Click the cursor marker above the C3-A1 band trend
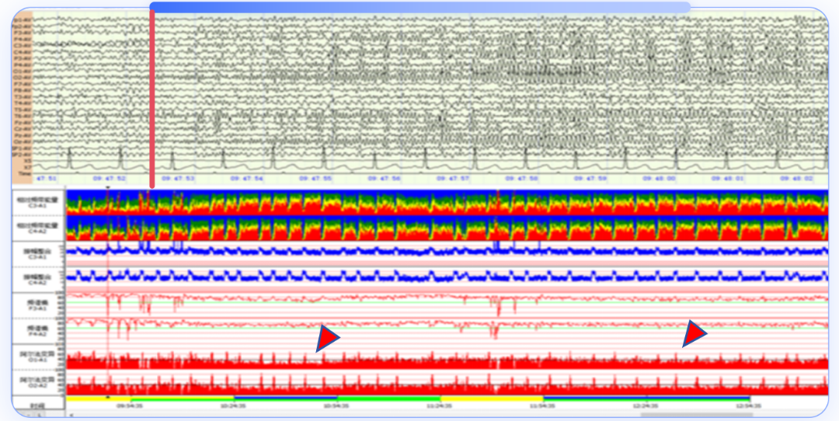Screen dimensions: 839x421 108,188
